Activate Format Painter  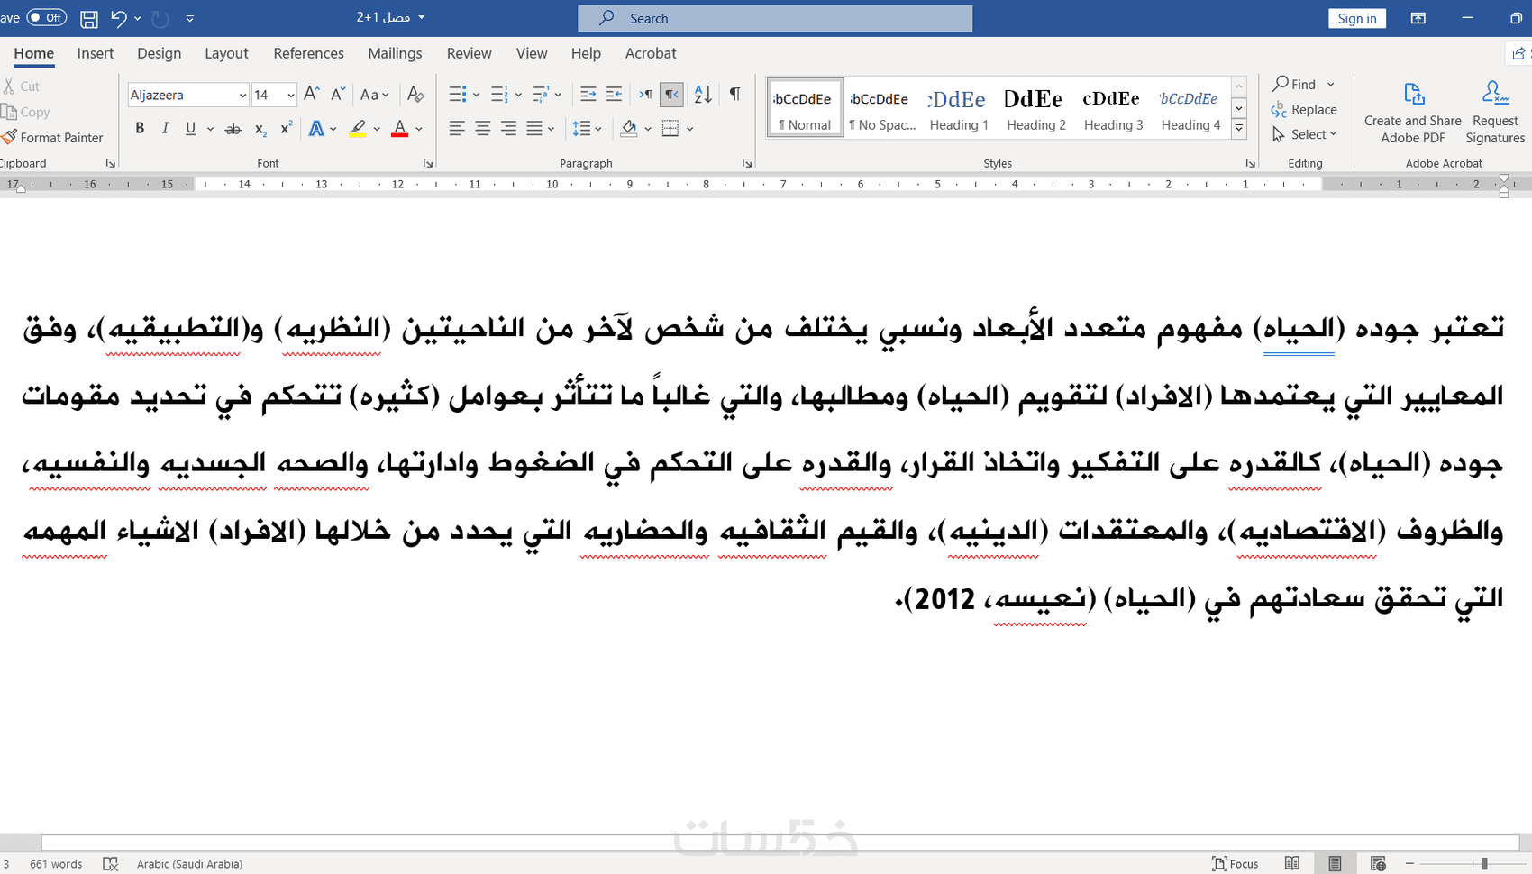click(52, 138)
